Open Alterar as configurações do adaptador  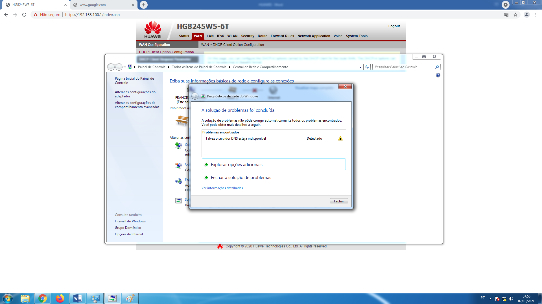135,94
